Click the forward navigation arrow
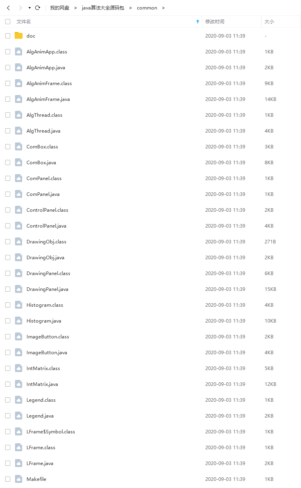This screenshot has width=301, height=488. 21,8
